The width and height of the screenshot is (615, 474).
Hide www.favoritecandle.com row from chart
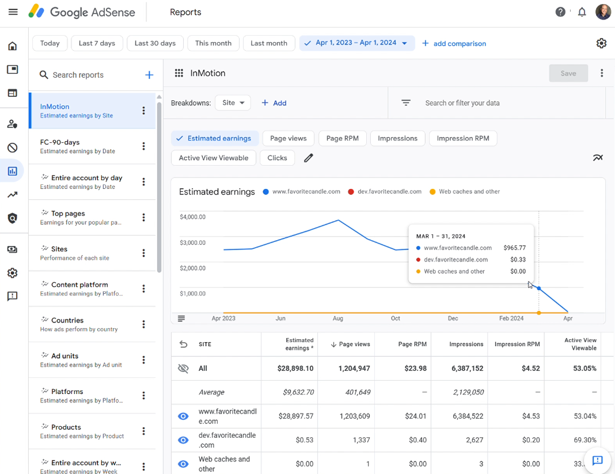click(183, 416)
